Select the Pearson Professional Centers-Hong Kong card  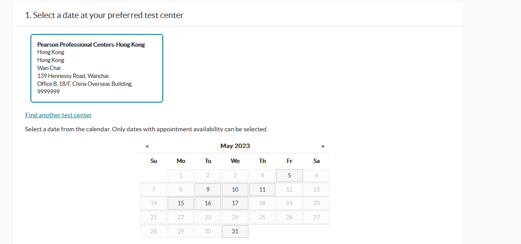click(x=97, y=68)
